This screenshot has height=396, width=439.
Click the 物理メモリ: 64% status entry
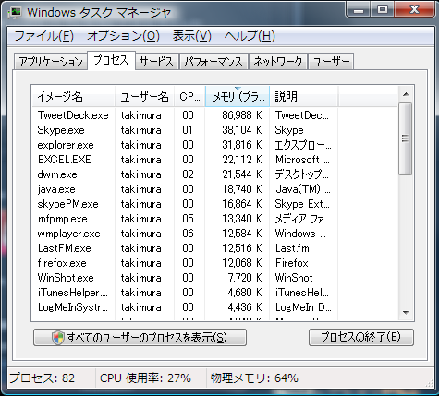tap(254, 378)
